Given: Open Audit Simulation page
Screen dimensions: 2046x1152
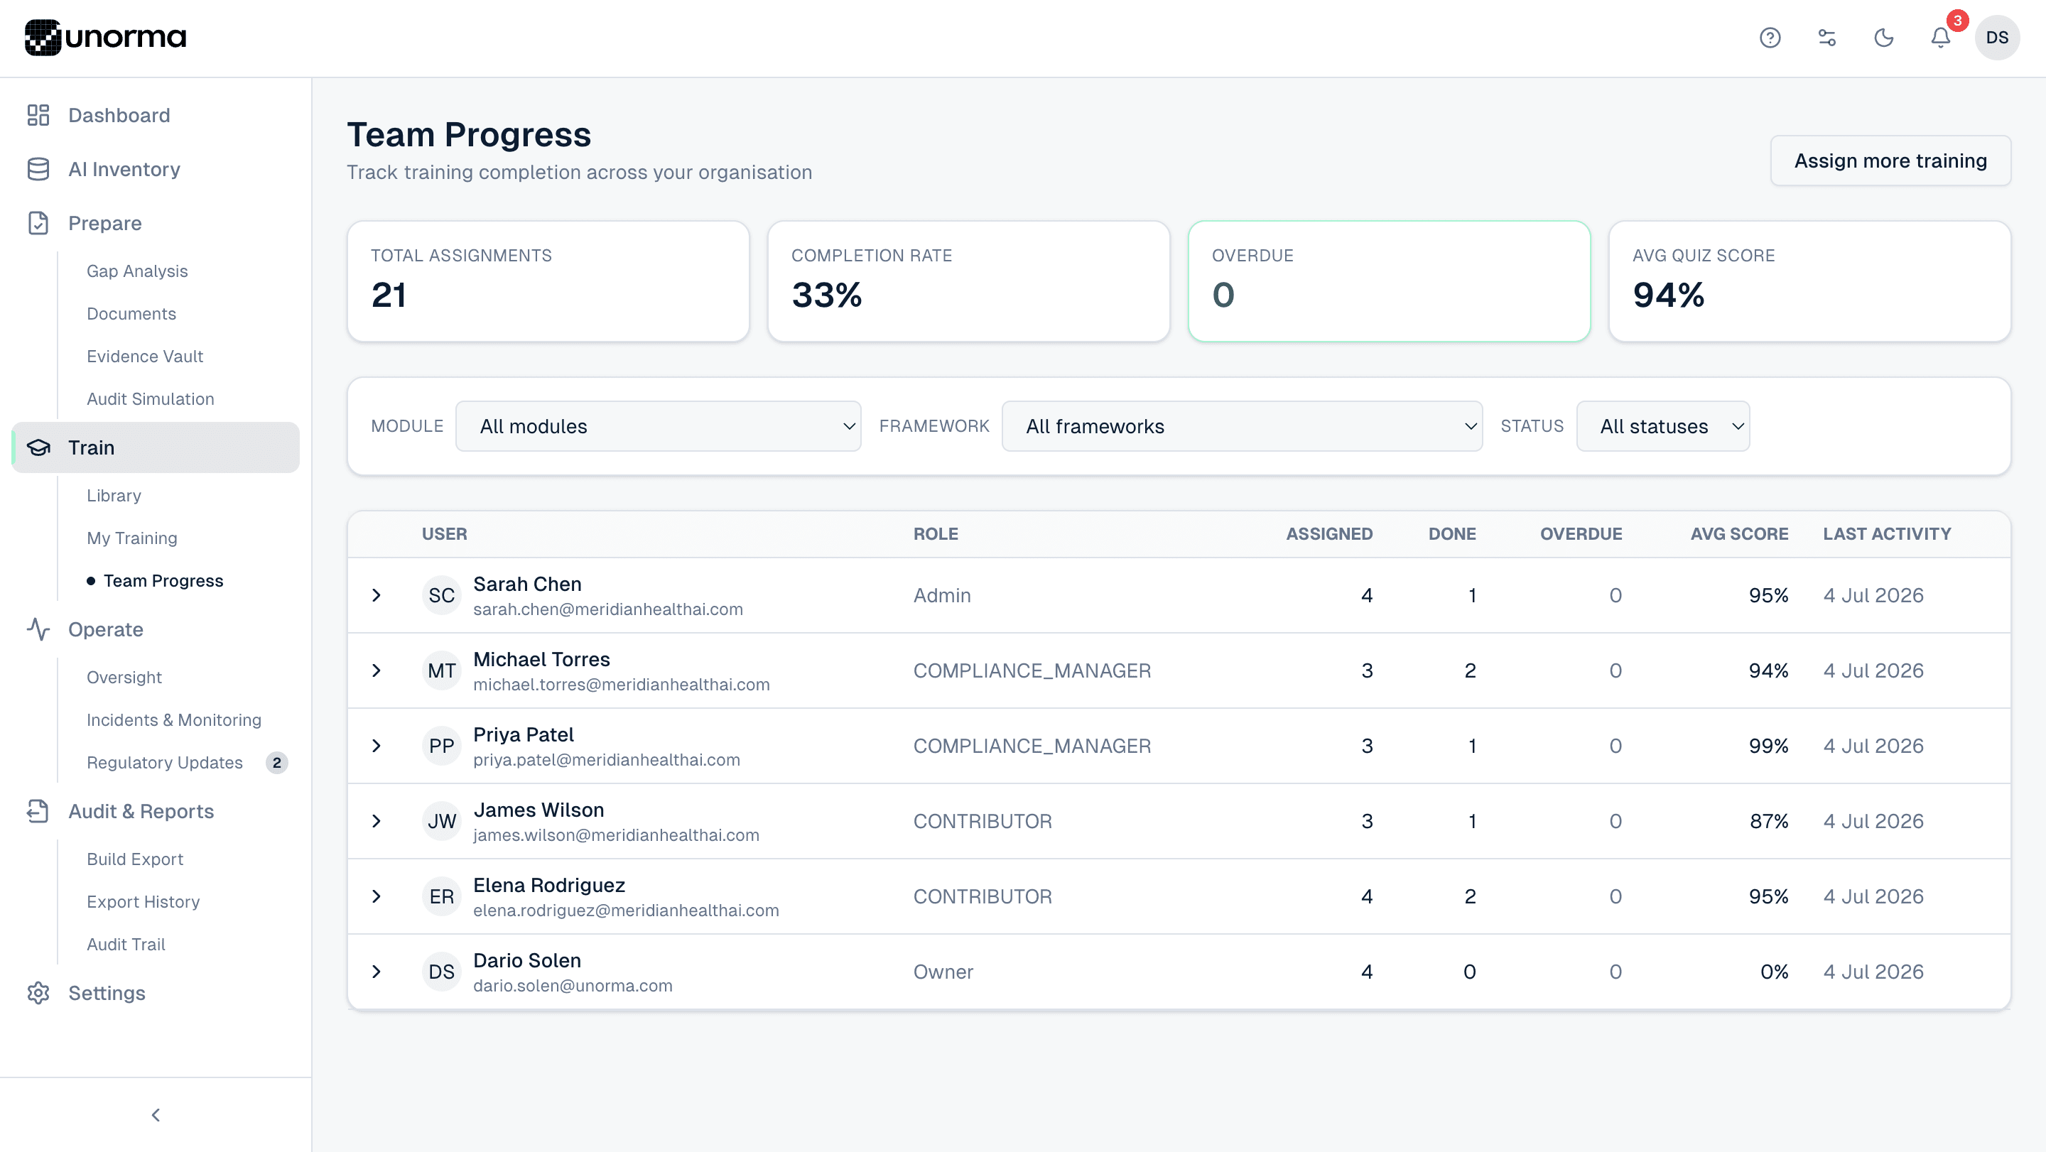Looking at the screenshot, I should 150,399.
